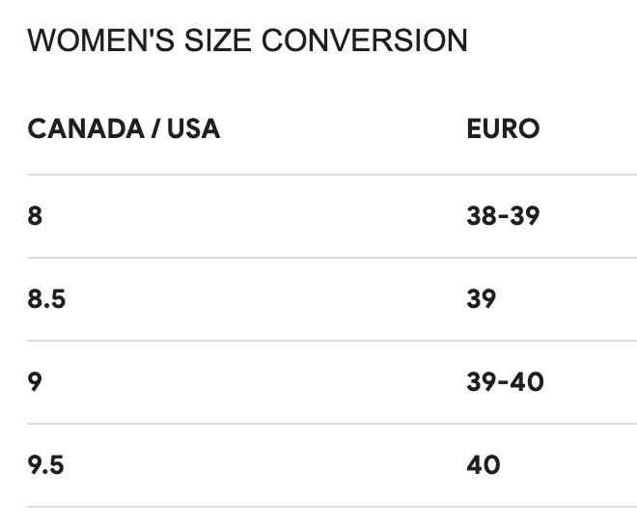637x527 pixels.
Task: Click the Canada/USA size 9 cell
Action: tap(36, 381)
